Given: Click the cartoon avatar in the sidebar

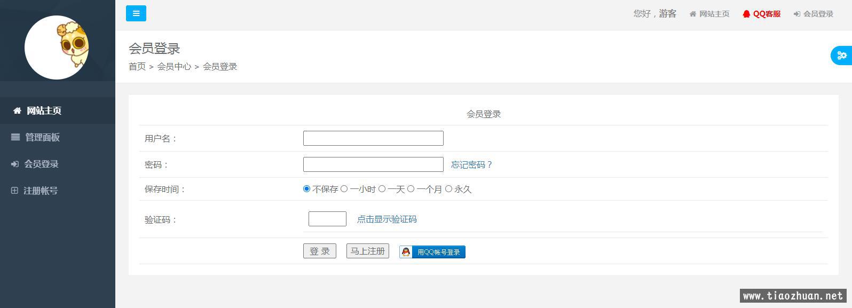Looking at the screenshot, I should (x=57, y=48).
